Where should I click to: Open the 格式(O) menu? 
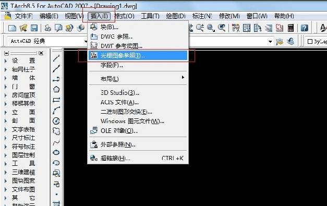point(125,16)
